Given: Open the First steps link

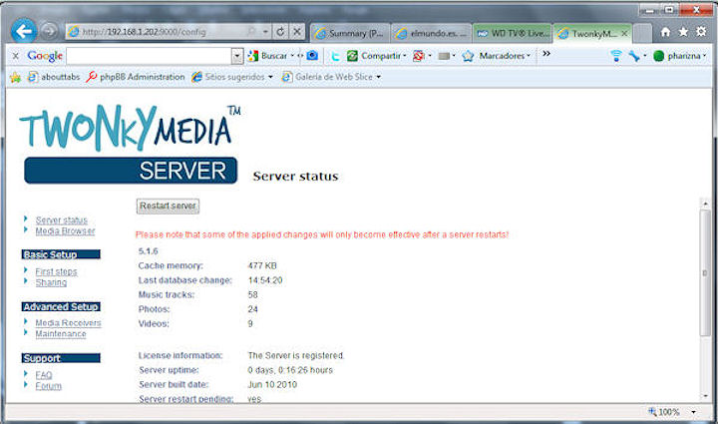Looking at the screenshot, I should [x=56, y=272].
